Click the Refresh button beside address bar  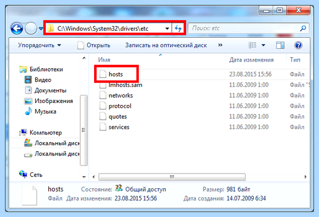[x=178, y=29]
